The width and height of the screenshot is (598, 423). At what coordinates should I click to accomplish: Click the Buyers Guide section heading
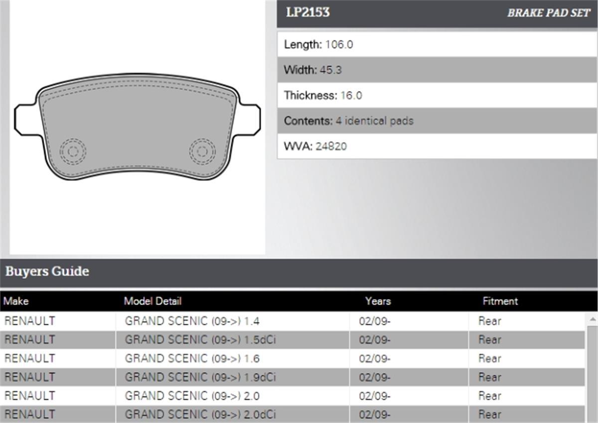[47, 272]
